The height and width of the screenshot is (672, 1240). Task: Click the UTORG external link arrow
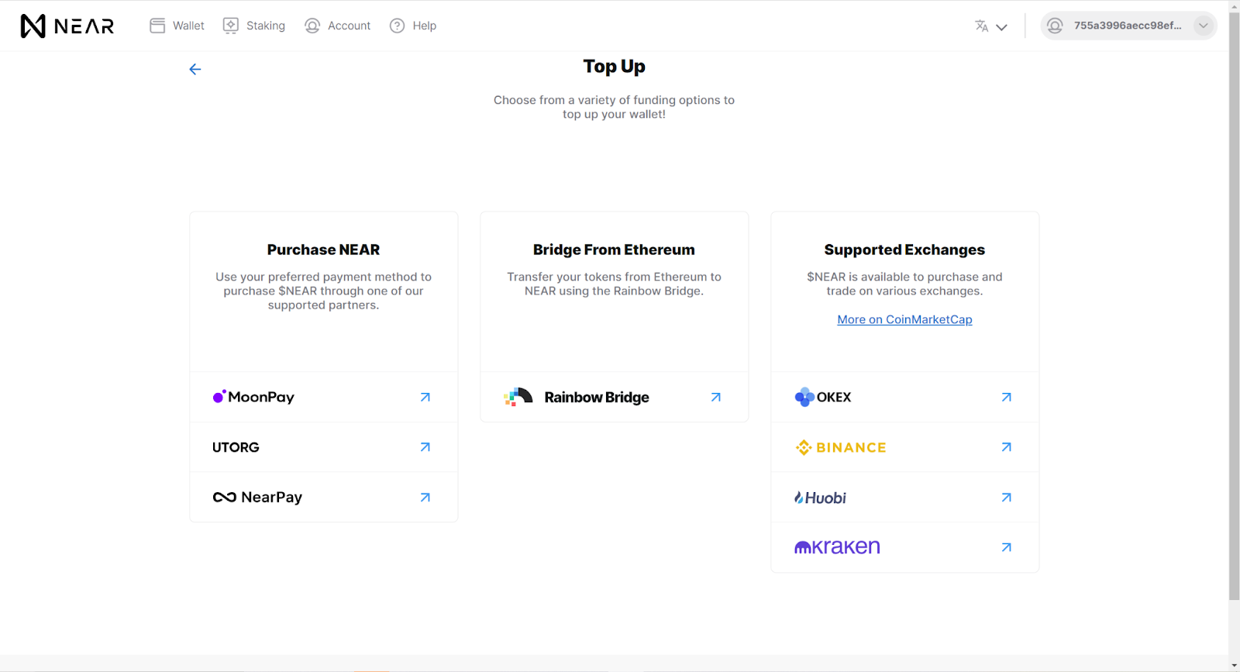pyautogui.click(x=425, y=447)
